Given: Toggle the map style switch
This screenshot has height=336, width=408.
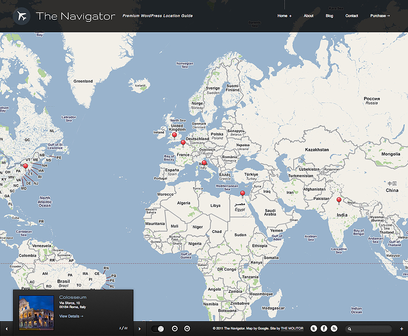Looking at the screenshot, I should 158,329.
